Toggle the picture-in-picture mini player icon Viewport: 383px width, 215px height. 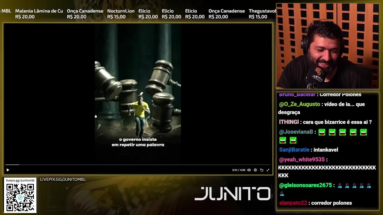click(262, 170)
